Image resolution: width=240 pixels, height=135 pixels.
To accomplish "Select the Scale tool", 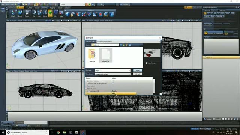I will click(61, 13).
